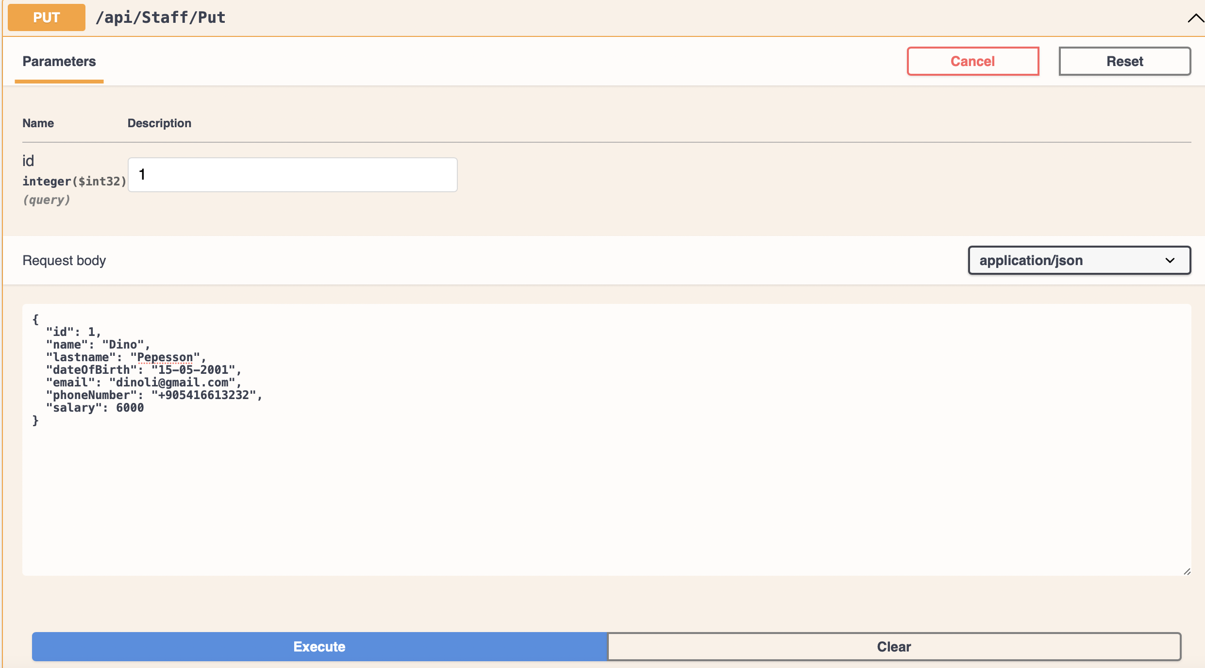The width and height of the screenshot is (1205, 668).
Task: Cancel the current Try it out session
Action: [972, 61]
